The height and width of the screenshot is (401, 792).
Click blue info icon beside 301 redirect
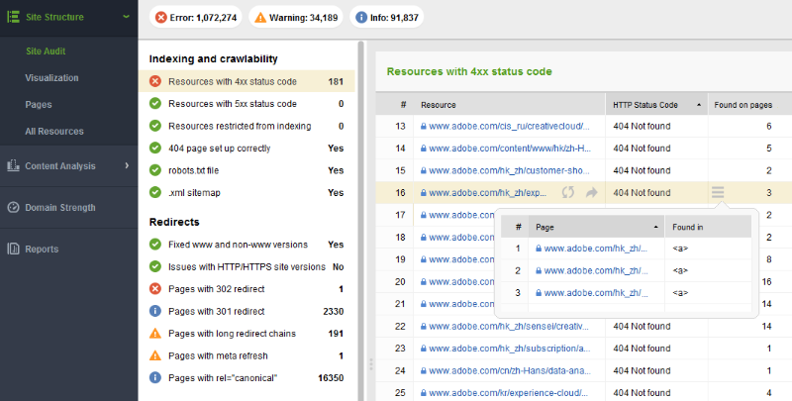155,311
